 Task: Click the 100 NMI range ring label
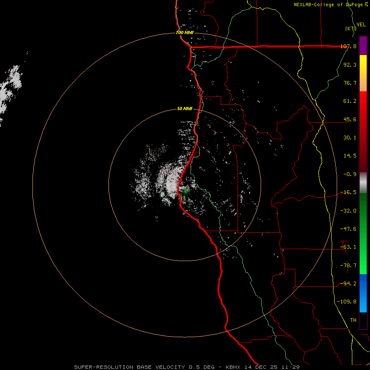[185, 32]
